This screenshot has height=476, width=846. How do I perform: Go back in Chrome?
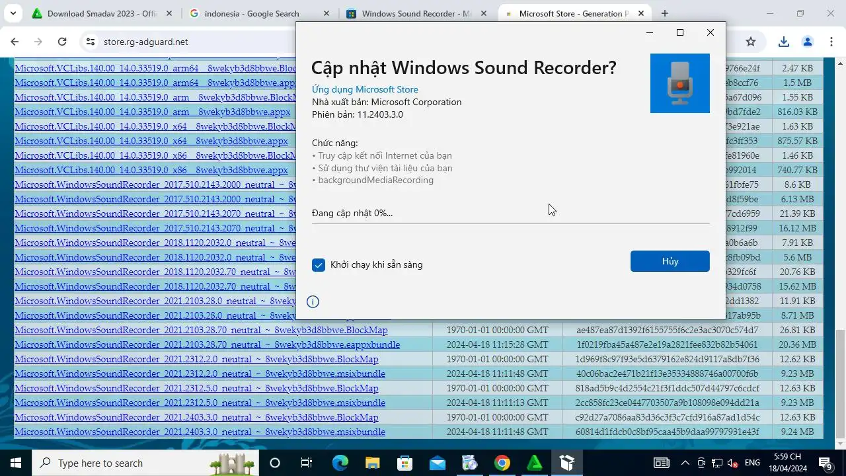15,42
